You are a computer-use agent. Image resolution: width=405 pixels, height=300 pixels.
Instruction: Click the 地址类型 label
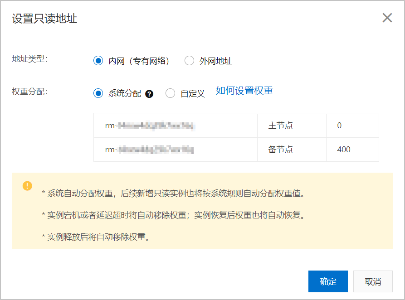tap(29, 59)
